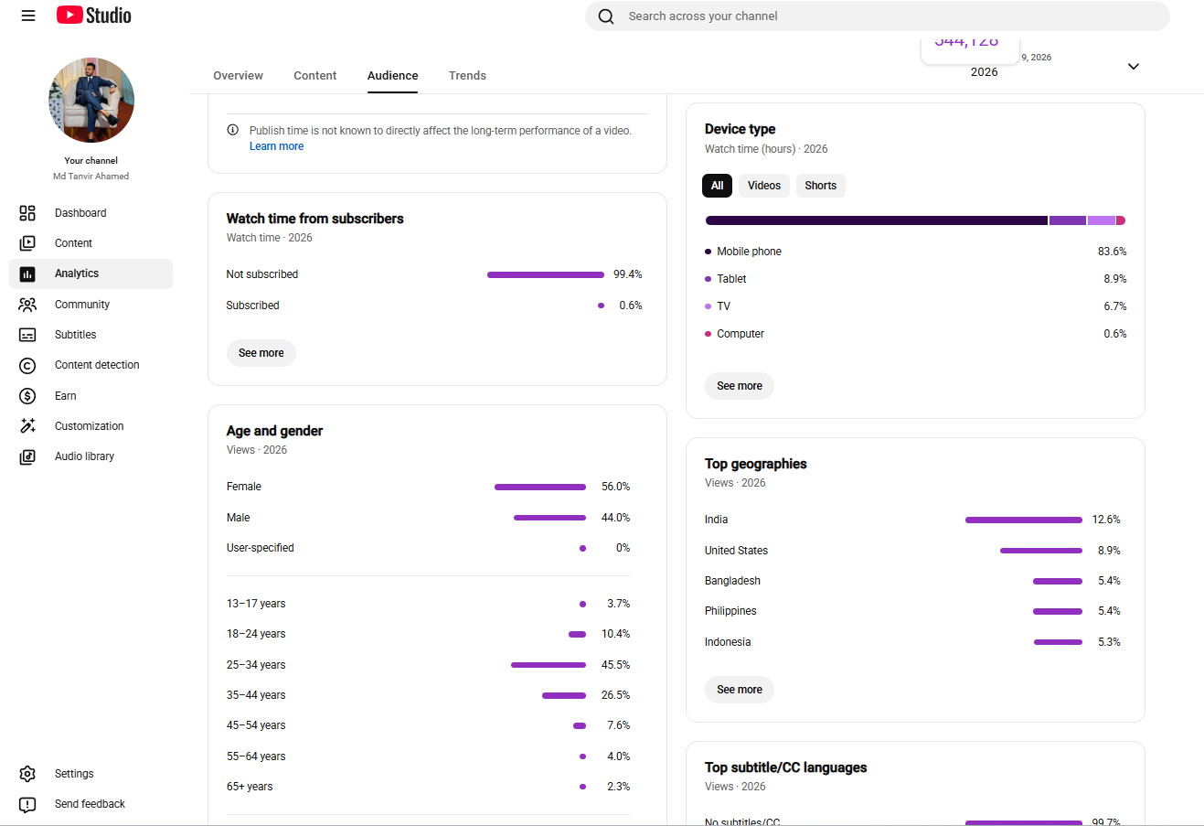
Task: Click See more under Top geographies
Action: (x=740, y=690)
